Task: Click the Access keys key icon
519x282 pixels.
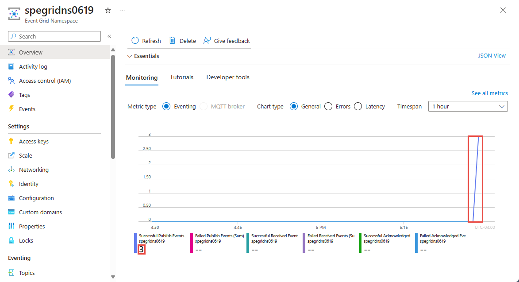Action: (11, 141)
